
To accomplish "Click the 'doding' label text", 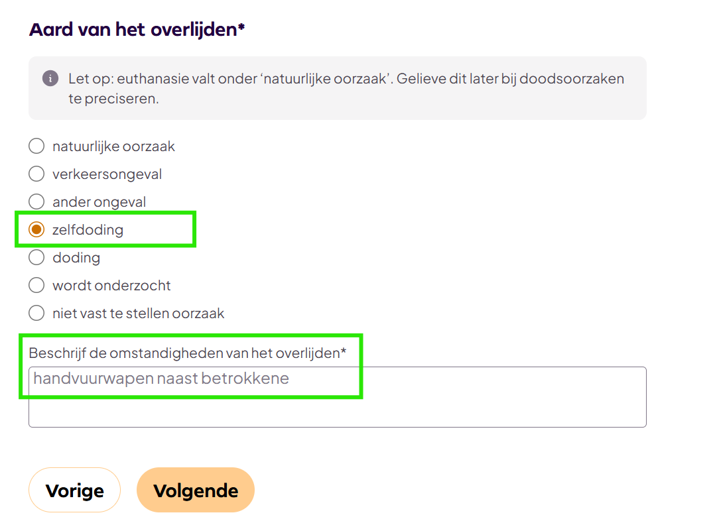I will click(76, 257).
